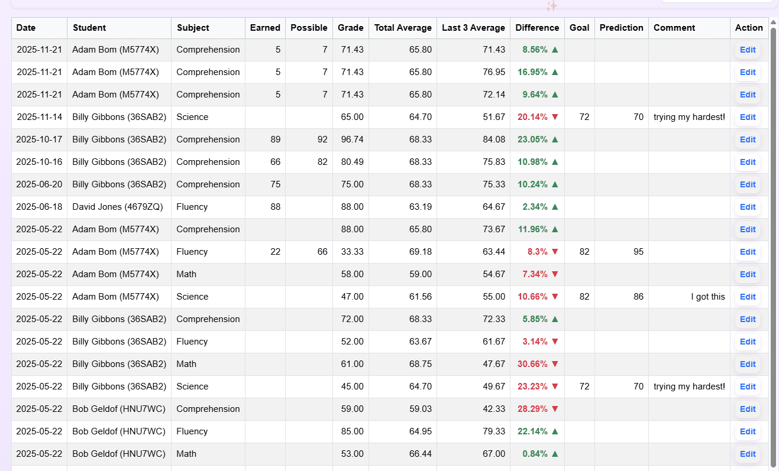Edit David Jones Fluency record
Screen dimensions: 779x471
click(748, 207)
